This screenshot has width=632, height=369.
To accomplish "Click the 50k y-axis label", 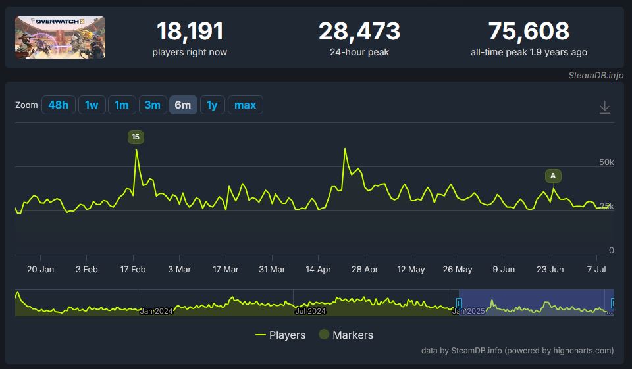I will pyautogui.click(x=606, y=162).
